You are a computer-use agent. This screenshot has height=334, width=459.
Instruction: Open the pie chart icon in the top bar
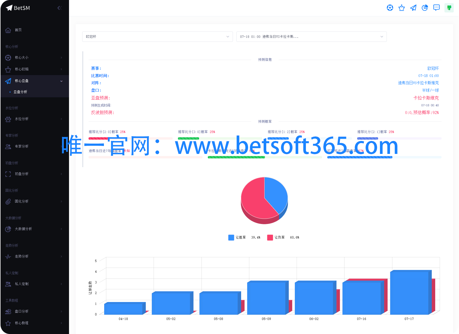coord(425,8)
